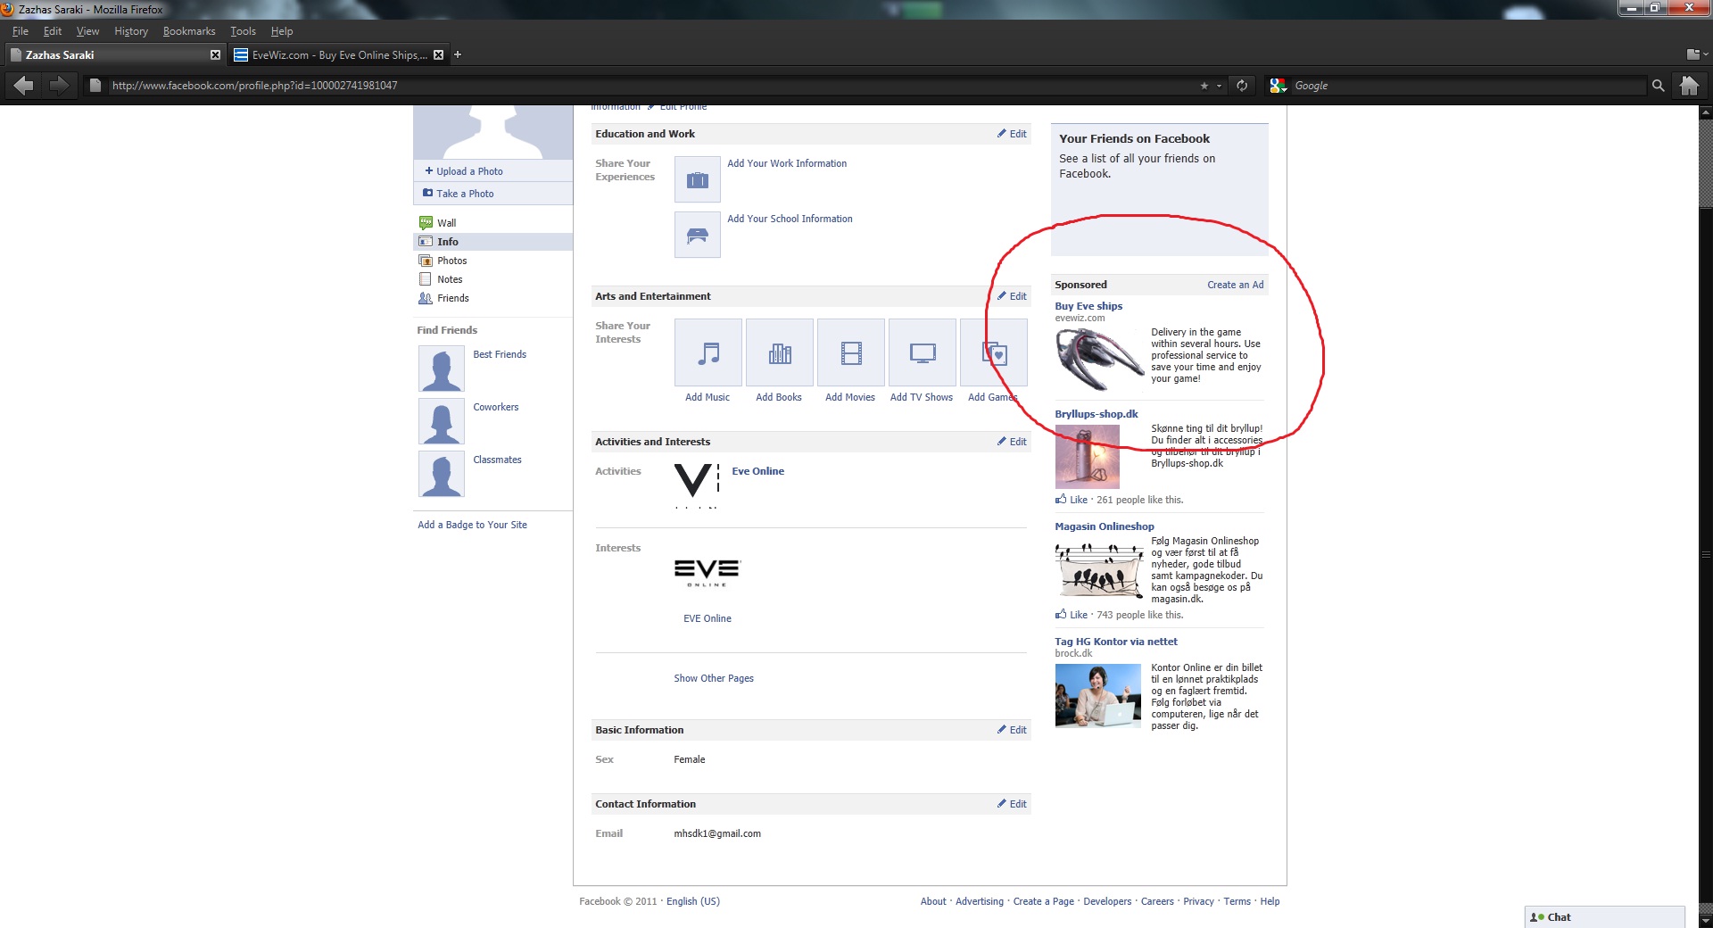This screenshot has height=928, width=1713.
Task: Click the Add Games icon tile
Action: [x=994, y=353]
